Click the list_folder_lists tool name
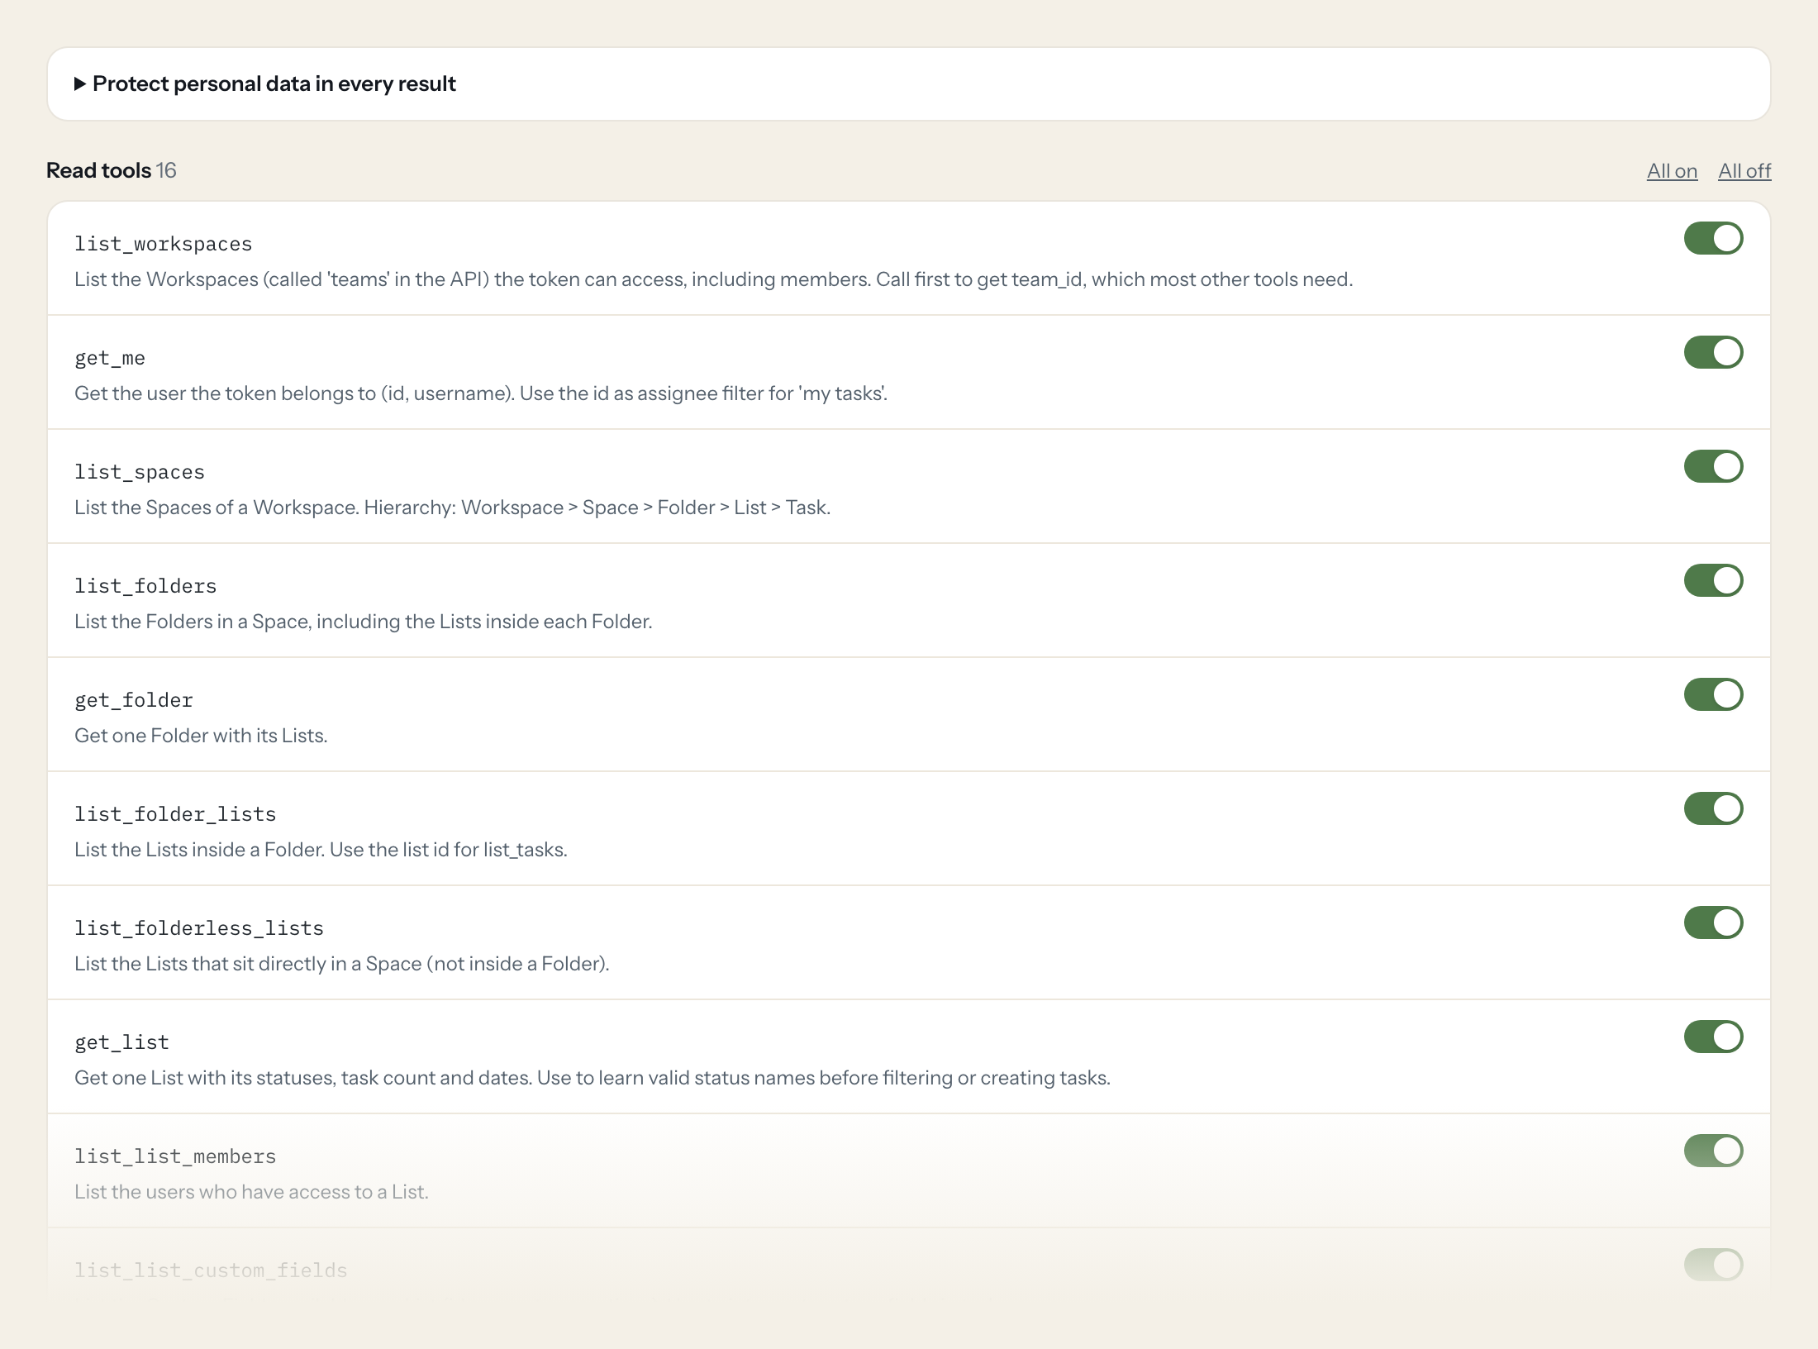The image size is (1818, 1349). pos(175,814)
